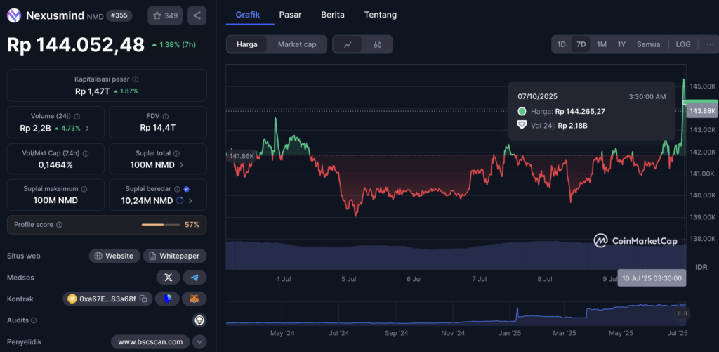
Task: Select 1M time range
Action: tap(602, 44)
